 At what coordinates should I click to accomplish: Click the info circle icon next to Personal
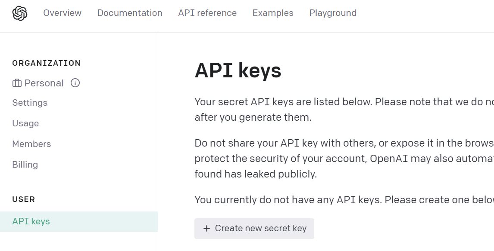click(75, 83)
